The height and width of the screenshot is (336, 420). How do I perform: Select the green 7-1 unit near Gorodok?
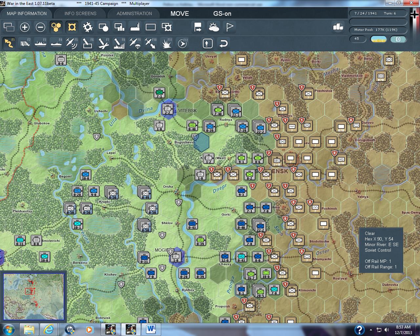click(159, 93)
